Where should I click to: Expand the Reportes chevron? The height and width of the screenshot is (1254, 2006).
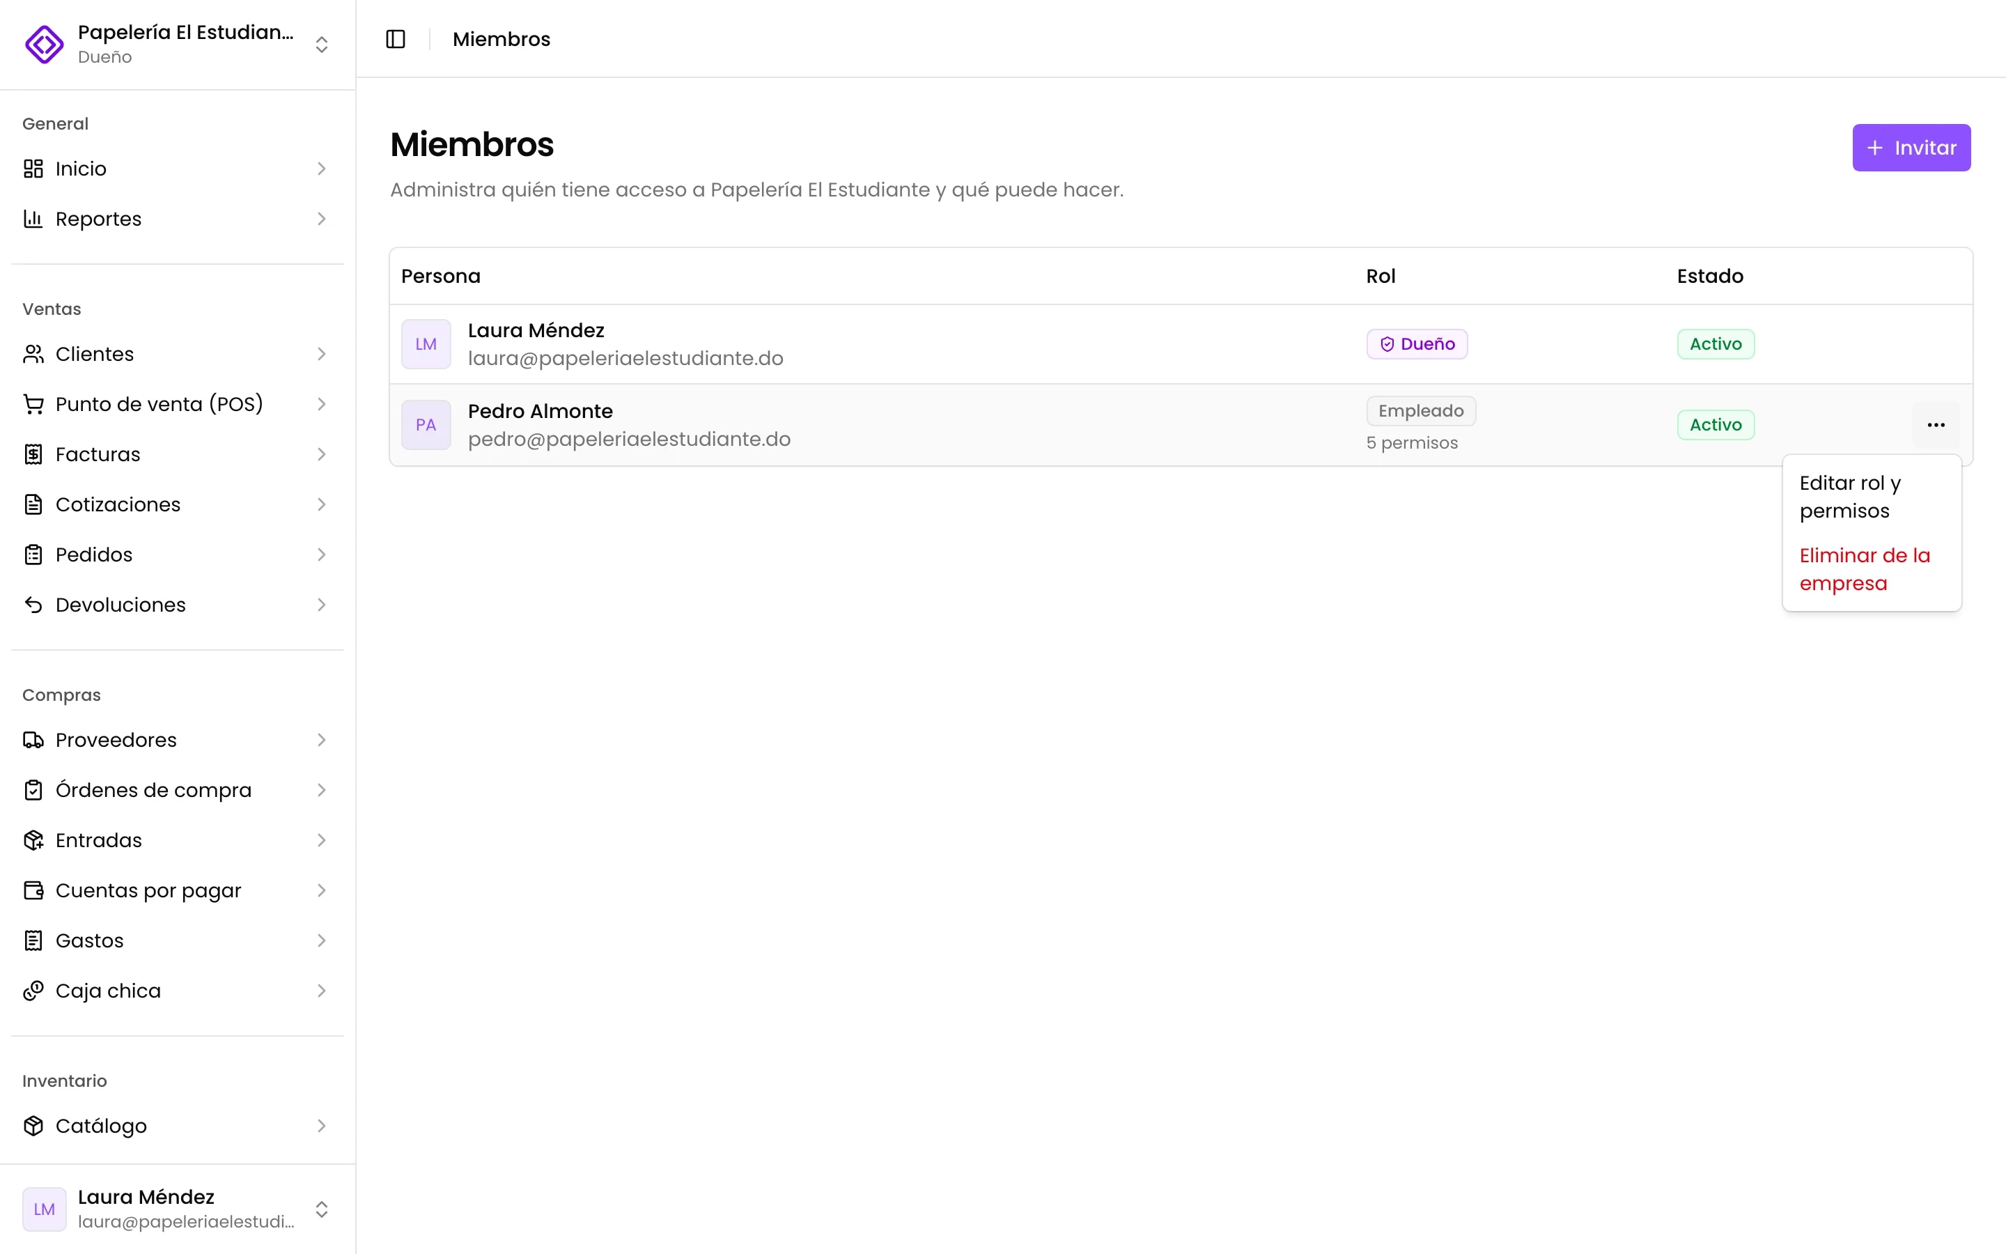322,219
